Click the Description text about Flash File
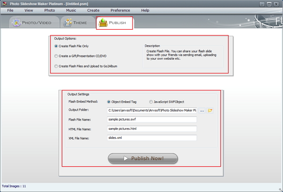Image resolution: width=283 pixels, height=192 pixels. pos(181,55)
